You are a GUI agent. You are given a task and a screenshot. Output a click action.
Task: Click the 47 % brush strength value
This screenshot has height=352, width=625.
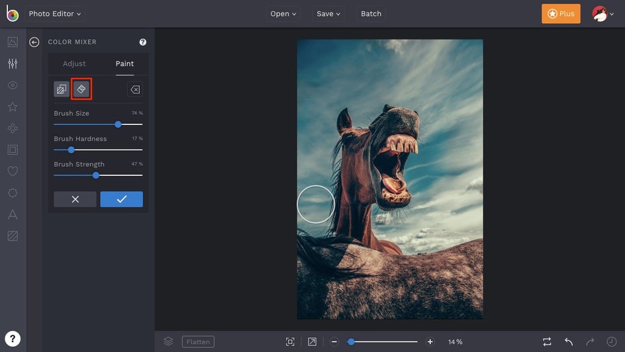coord(137,164)
